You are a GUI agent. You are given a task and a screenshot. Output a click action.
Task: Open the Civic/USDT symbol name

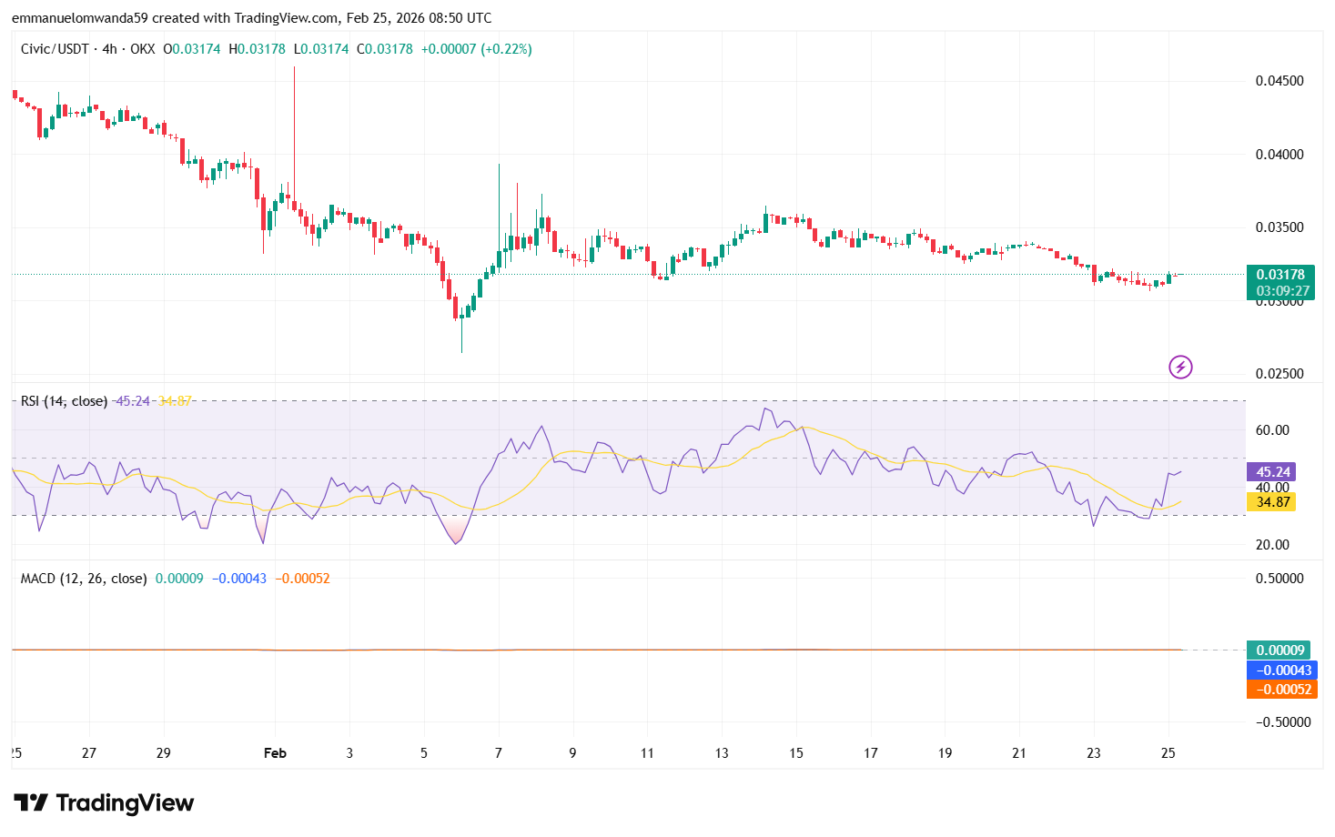53,49
